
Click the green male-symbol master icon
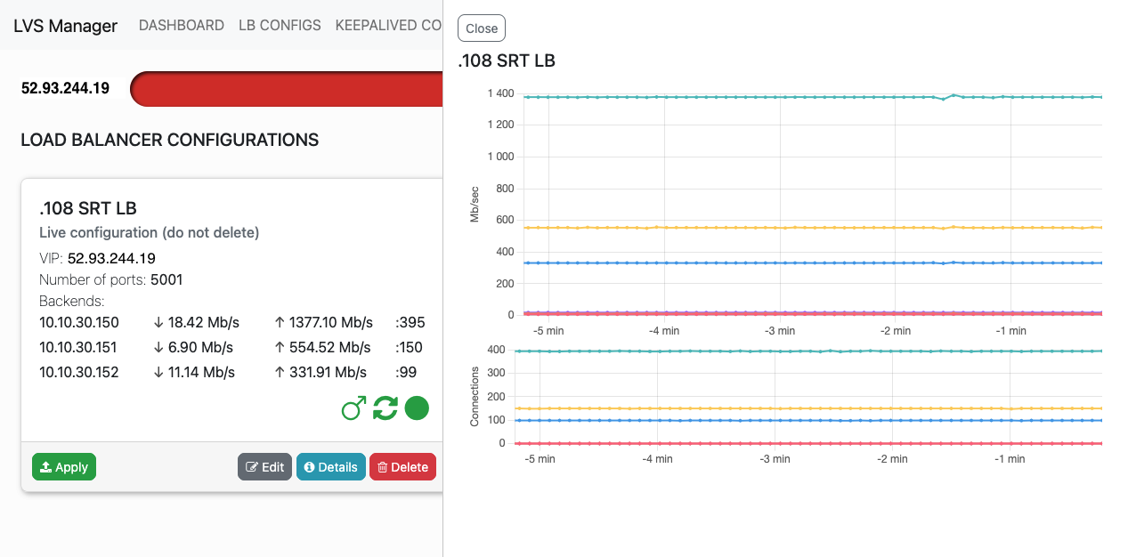pyautogui.click(x=353, y=408)
